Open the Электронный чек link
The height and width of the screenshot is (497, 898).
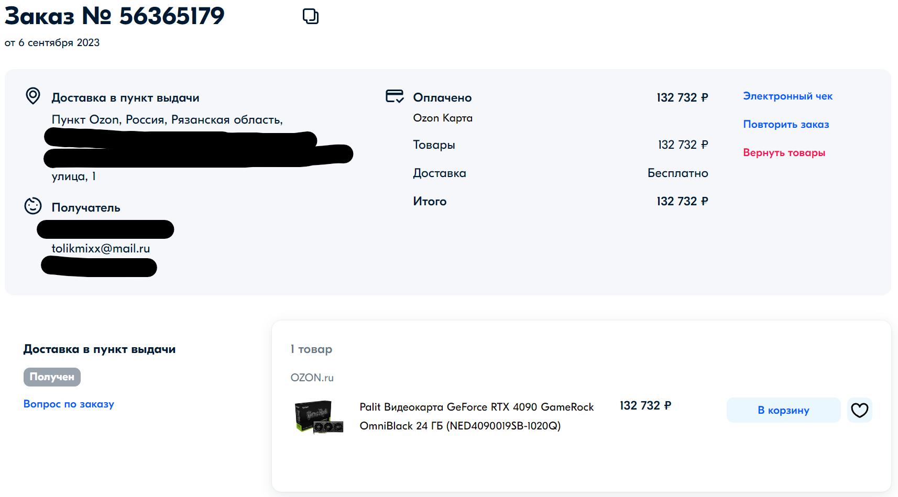[x=787, y=96]
